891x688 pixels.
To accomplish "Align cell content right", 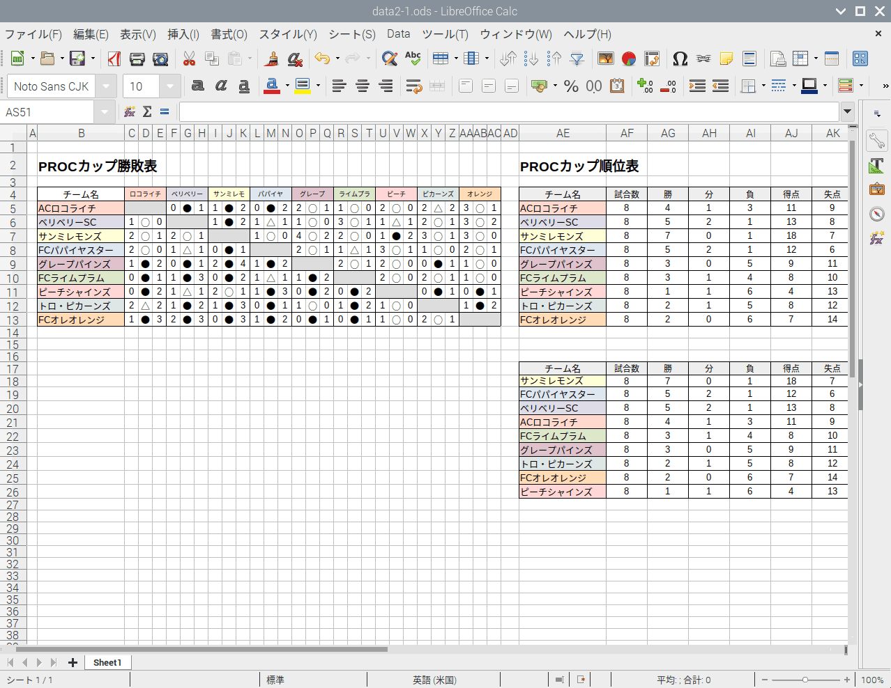I will 386,86.
